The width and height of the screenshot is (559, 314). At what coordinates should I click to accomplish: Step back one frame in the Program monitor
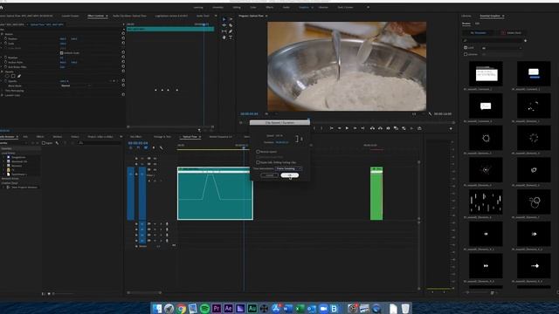tap(340, 128)
